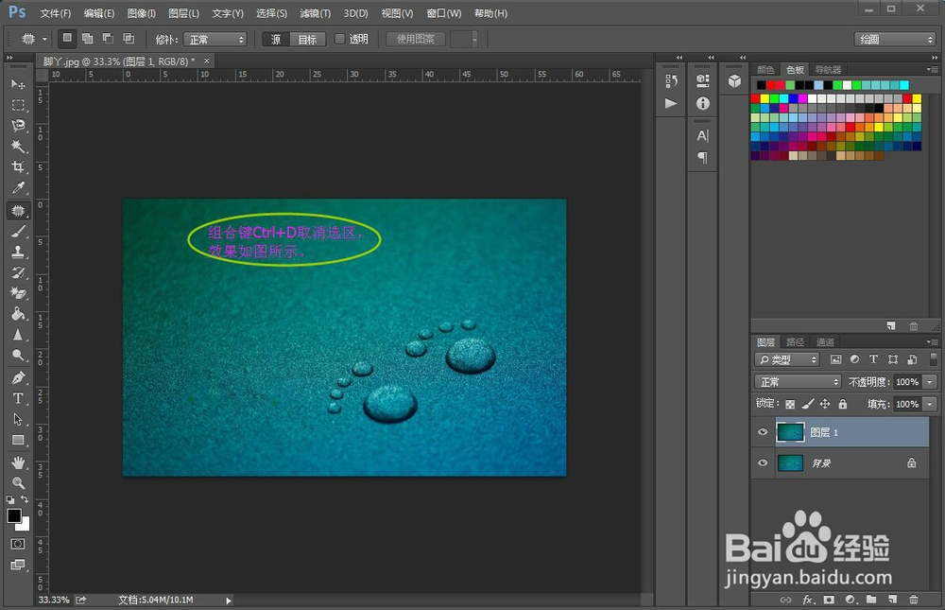
Task: Switch to 颜色 tab
Action: 765,69
